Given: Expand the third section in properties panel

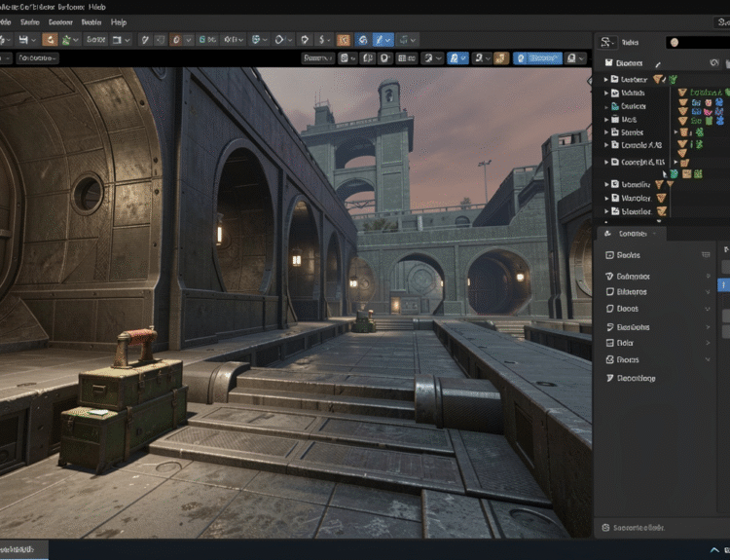Looking at the screenshot, I should click(x=708, y=291).
